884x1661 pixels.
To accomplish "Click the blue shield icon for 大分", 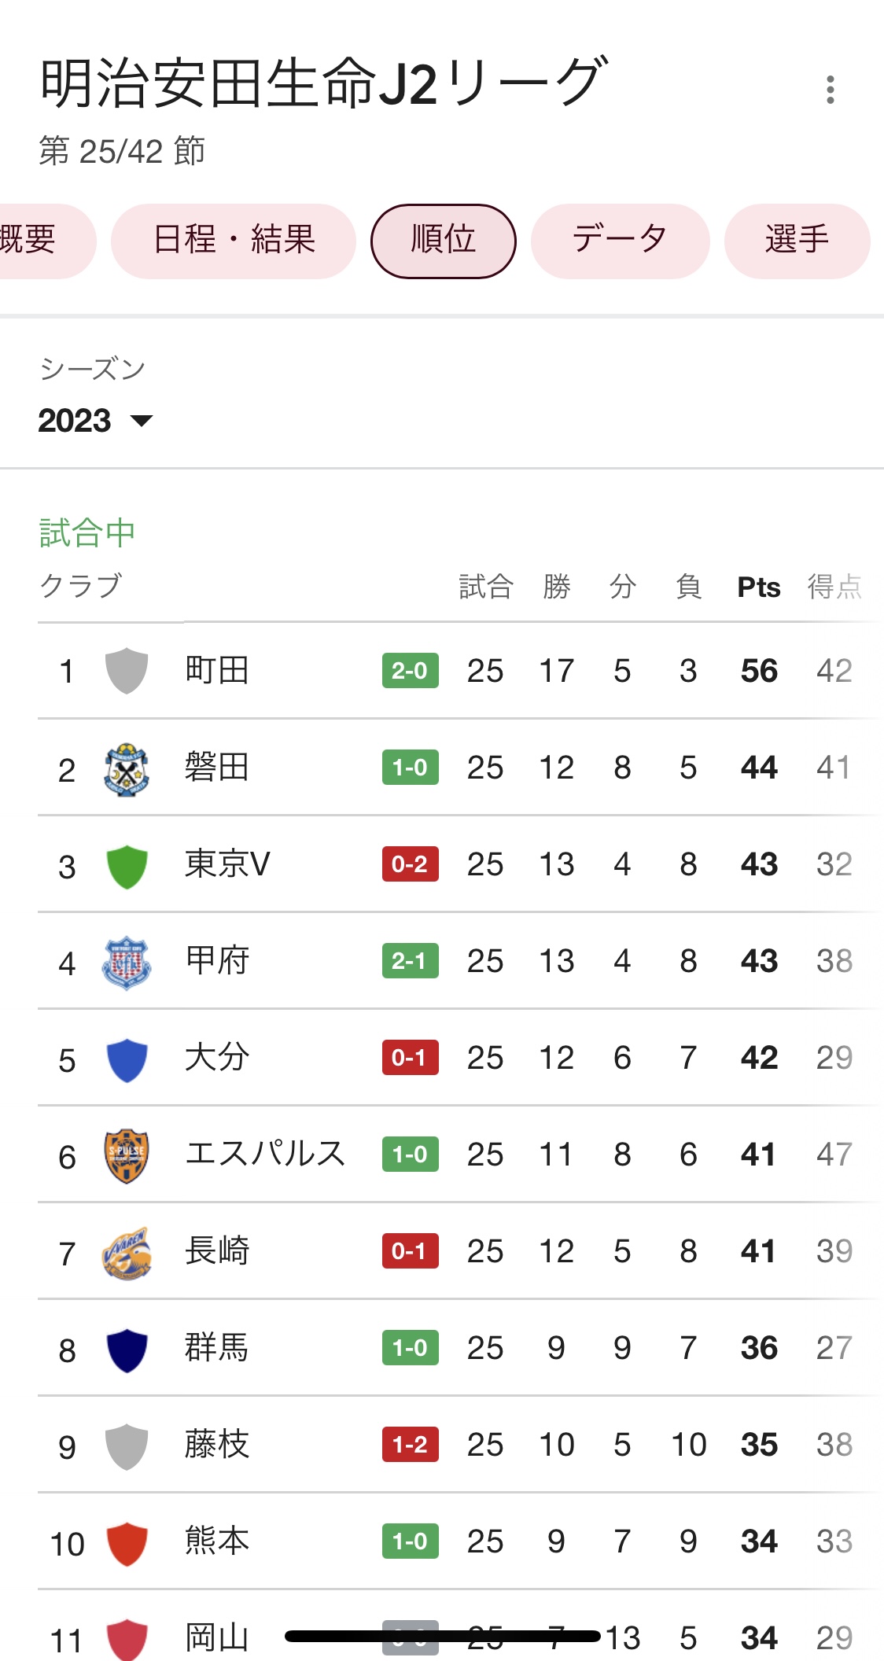I will coord(127,1059).
